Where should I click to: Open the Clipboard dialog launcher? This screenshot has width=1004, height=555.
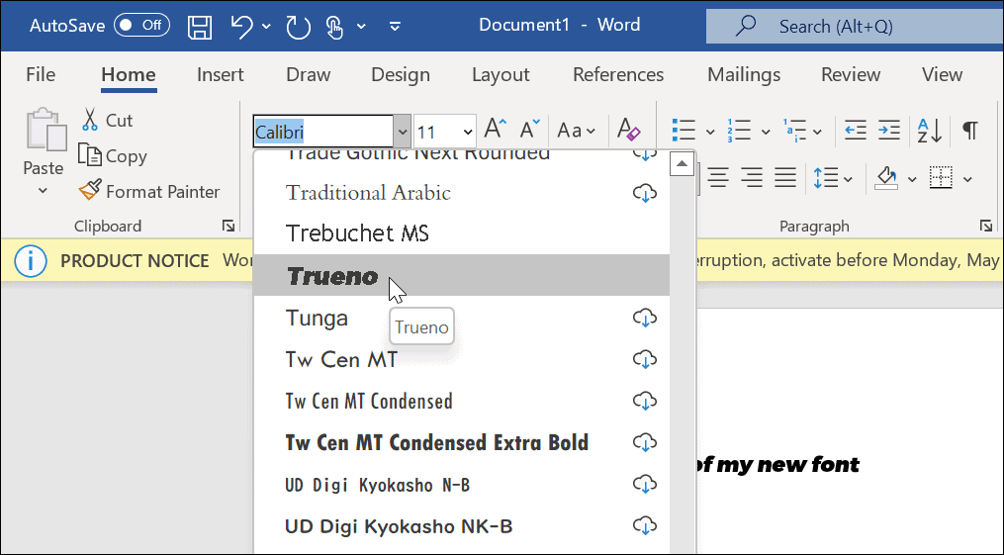coord(228,226)
